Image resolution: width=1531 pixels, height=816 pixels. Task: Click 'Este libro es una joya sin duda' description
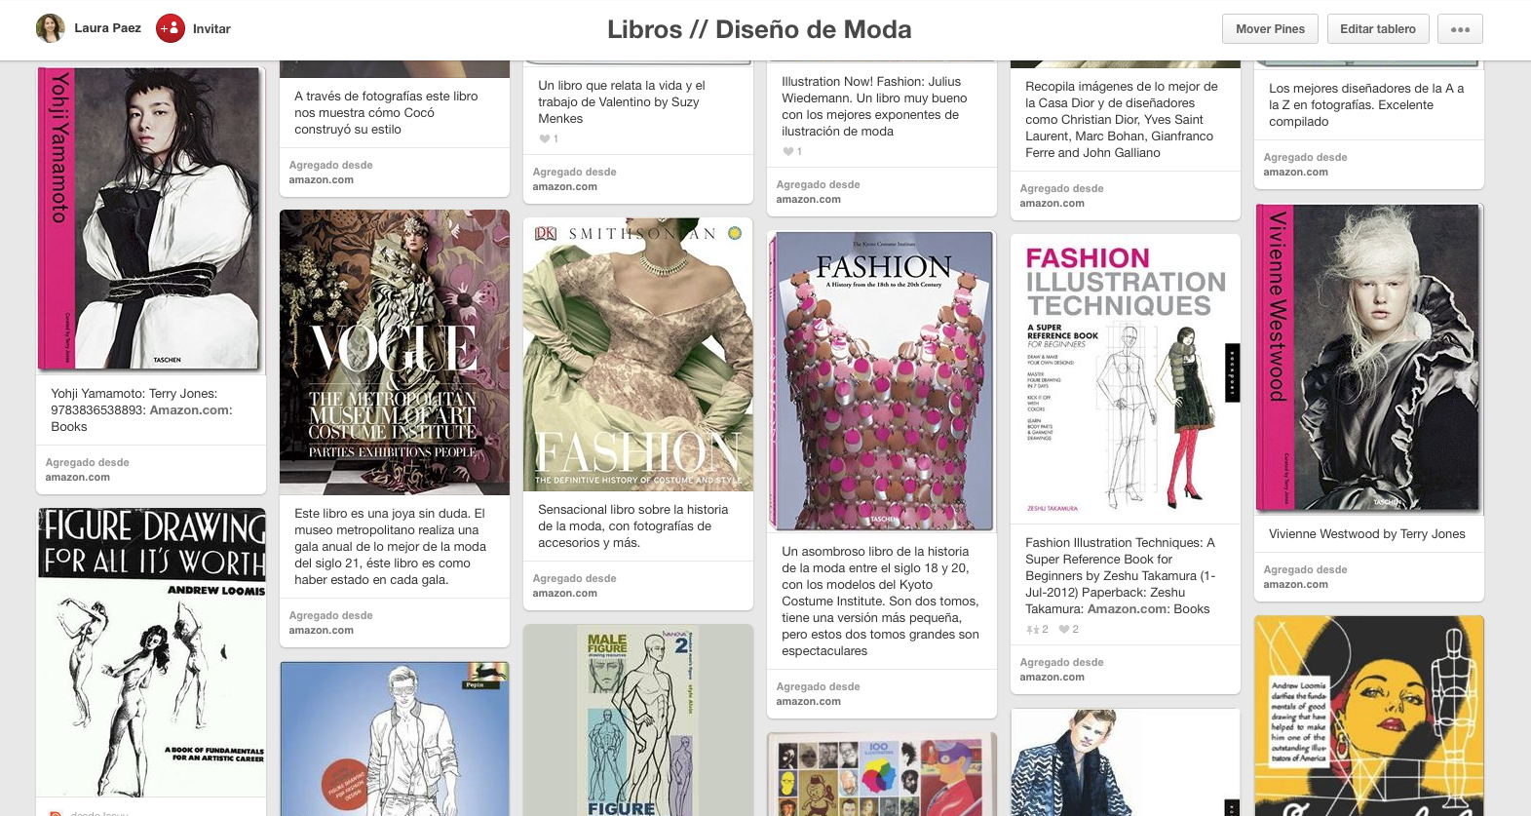pos(391,546)
